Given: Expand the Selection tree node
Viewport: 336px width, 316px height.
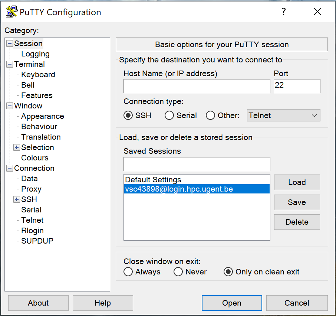Looking at the screenshot, I should pos(16,147).
